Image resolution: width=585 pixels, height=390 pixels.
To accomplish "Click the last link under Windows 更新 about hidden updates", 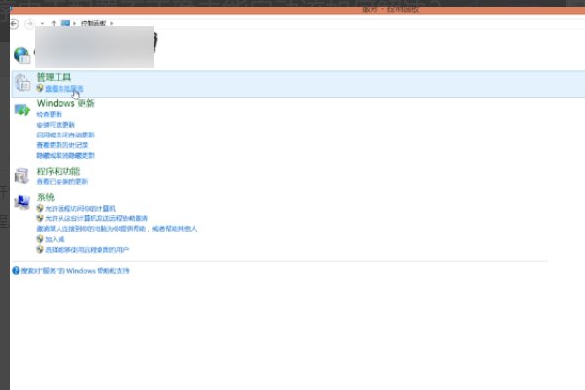I will point(65,155).
